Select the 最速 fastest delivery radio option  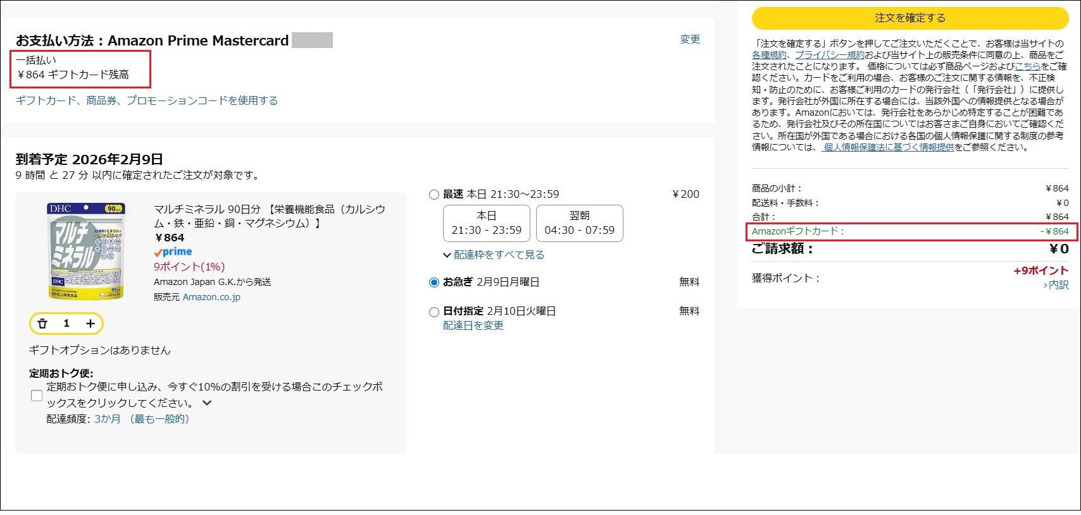point(434,195)
